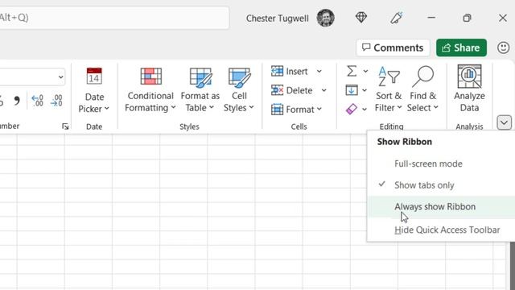Expand AutoSum dropdown arrow
Image resolution: width=515 pixels, height=290 pixels.
[365, 71]
